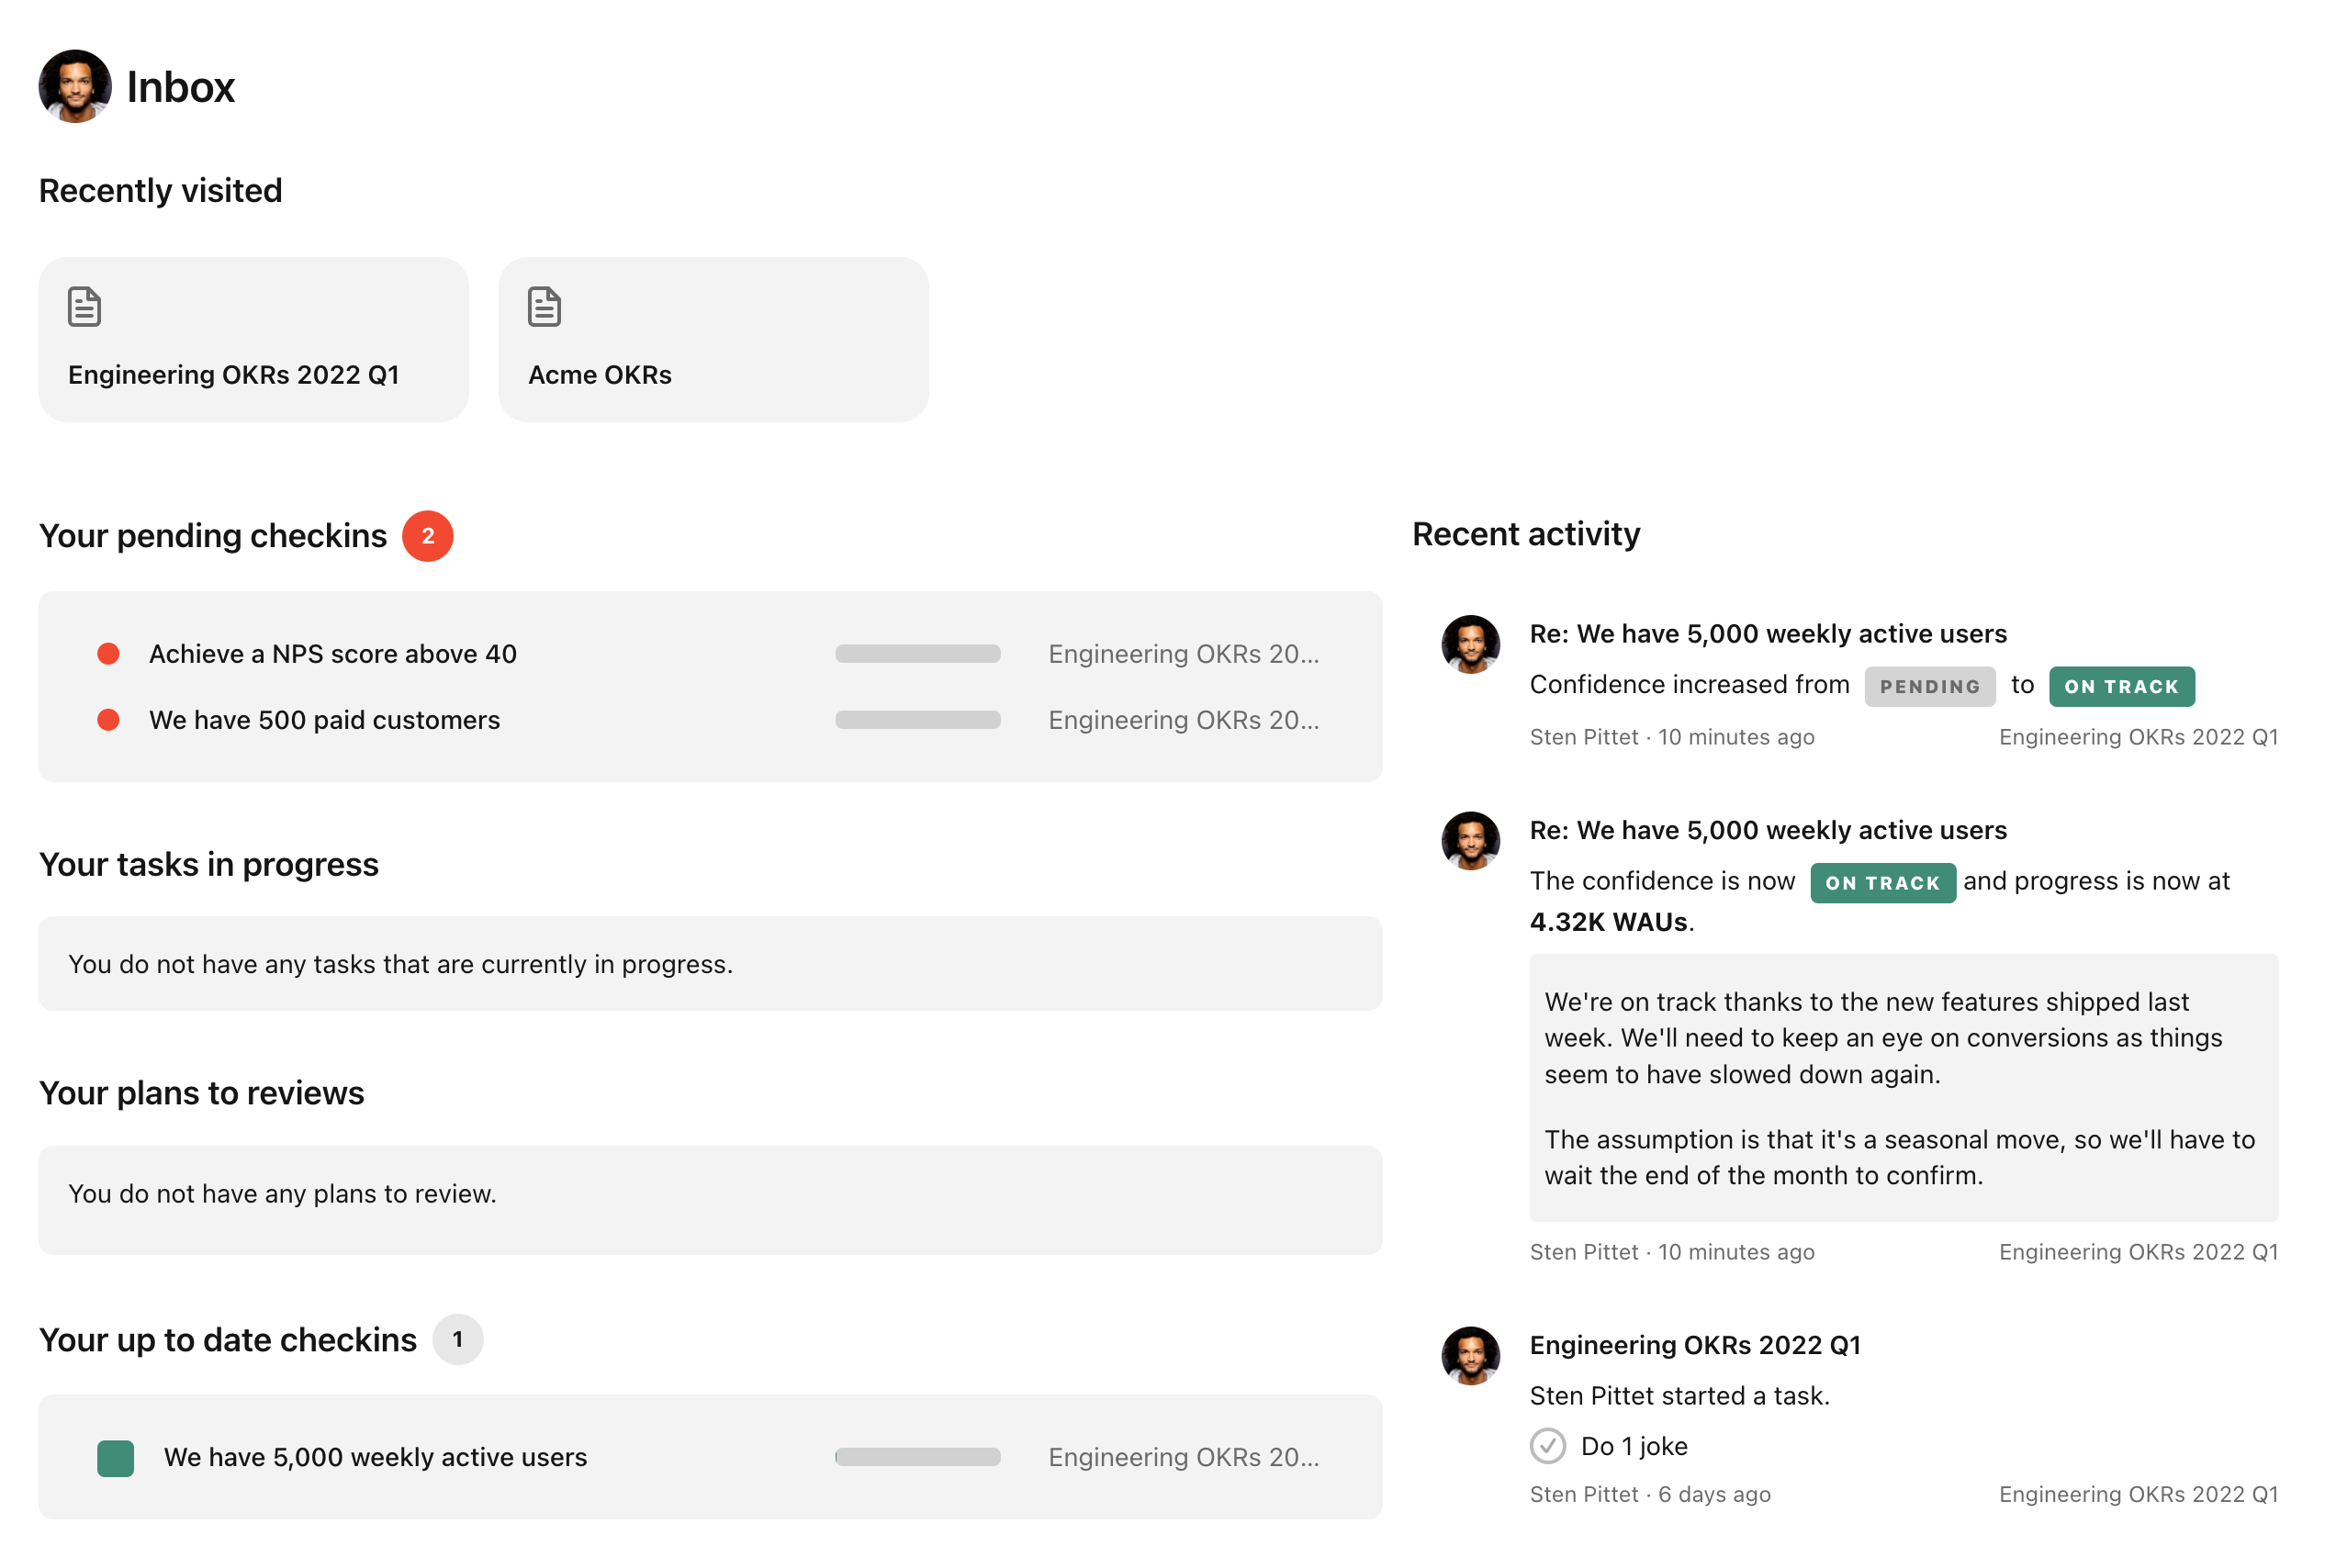The height and width of the screenshot is (1568, 2347).
Task: Check off the 'Do 1 joke' task
Action: [1547, 1446]
